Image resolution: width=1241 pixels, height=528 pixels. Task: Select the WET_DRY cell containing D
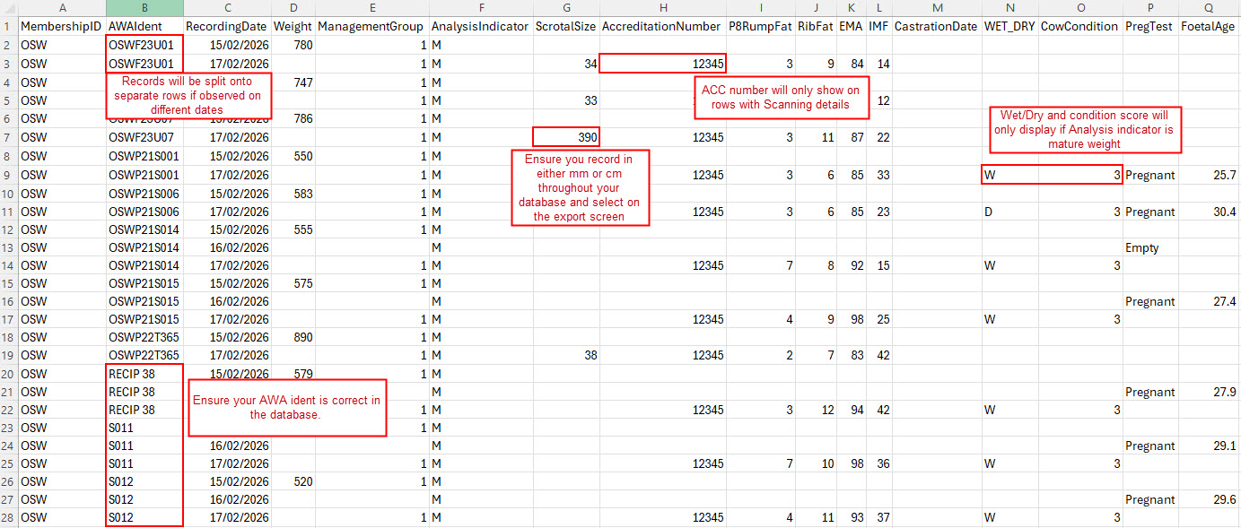point(1009,212)
